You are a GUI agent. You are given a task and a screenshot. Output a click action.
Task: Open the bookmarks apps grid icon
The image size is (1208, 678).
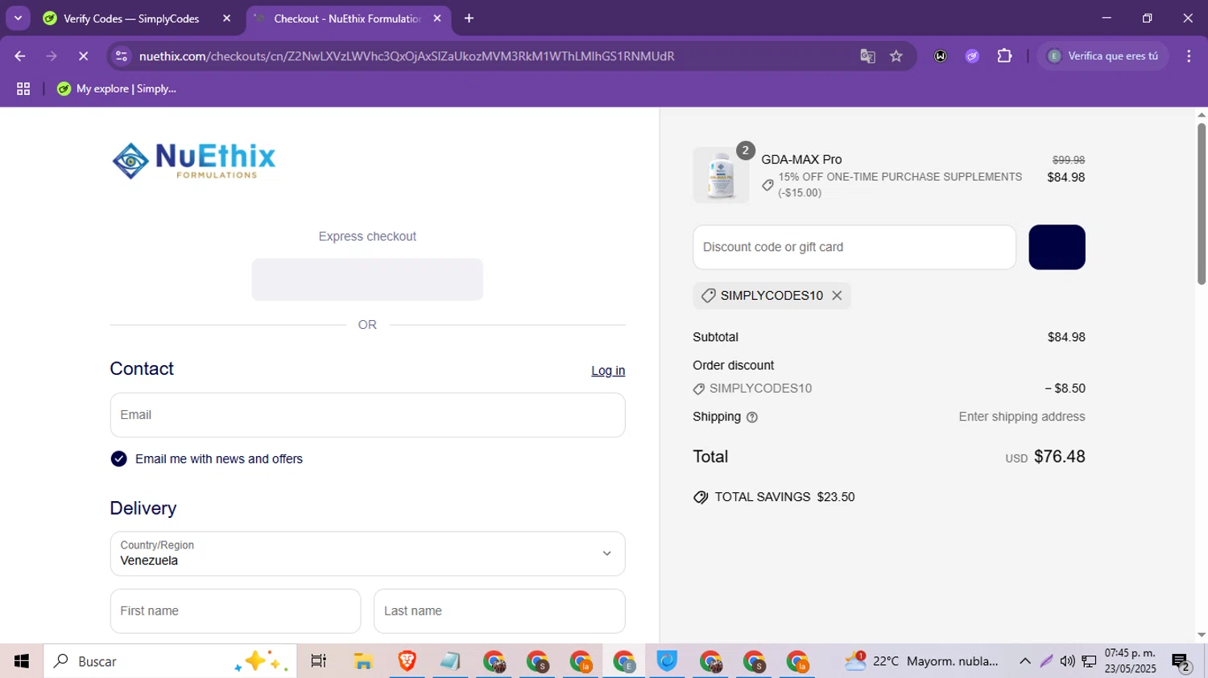point(23,89)
